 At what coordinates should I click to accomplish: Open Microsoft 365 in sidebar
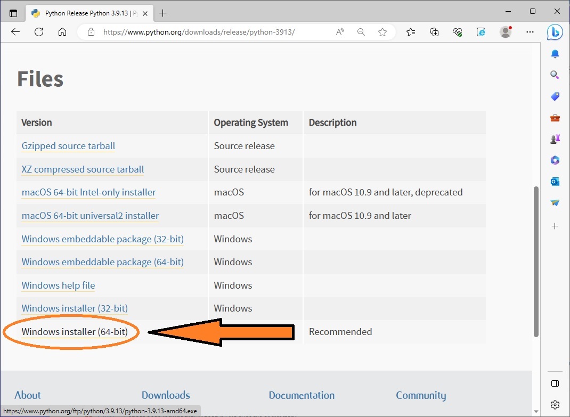(555, 160)
